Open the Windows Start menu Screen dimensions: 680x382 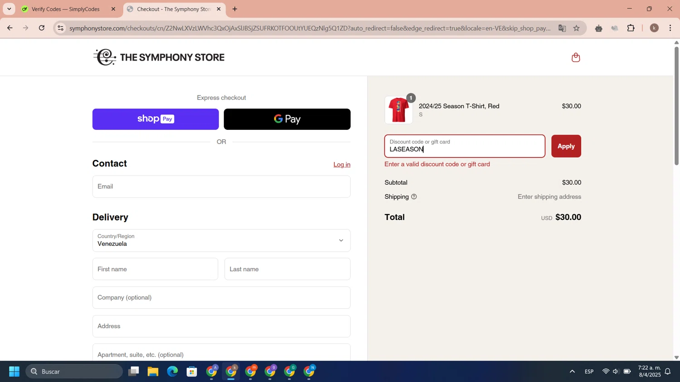pyautogui.click(x=14, y=372)
